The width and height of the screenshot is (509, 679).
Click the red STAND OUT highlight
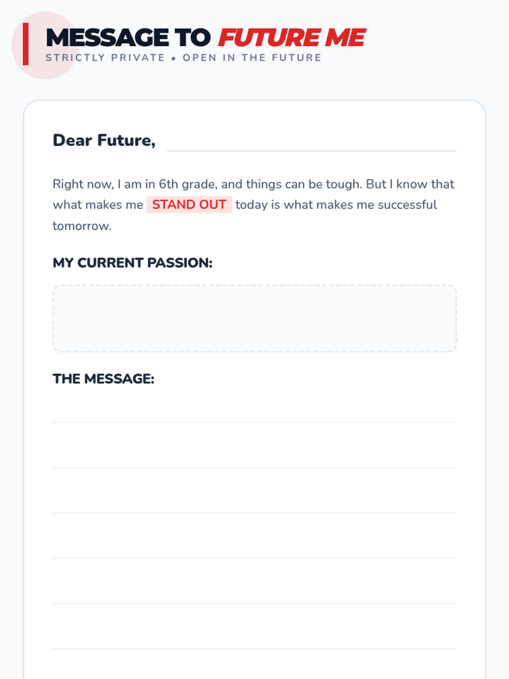click(189, 205)
